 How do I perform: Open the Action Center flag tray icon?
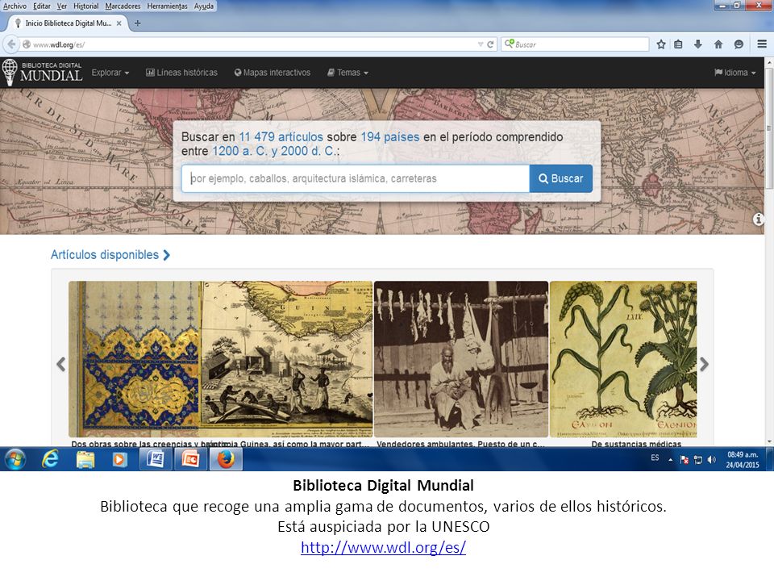[x=685, y=459]
